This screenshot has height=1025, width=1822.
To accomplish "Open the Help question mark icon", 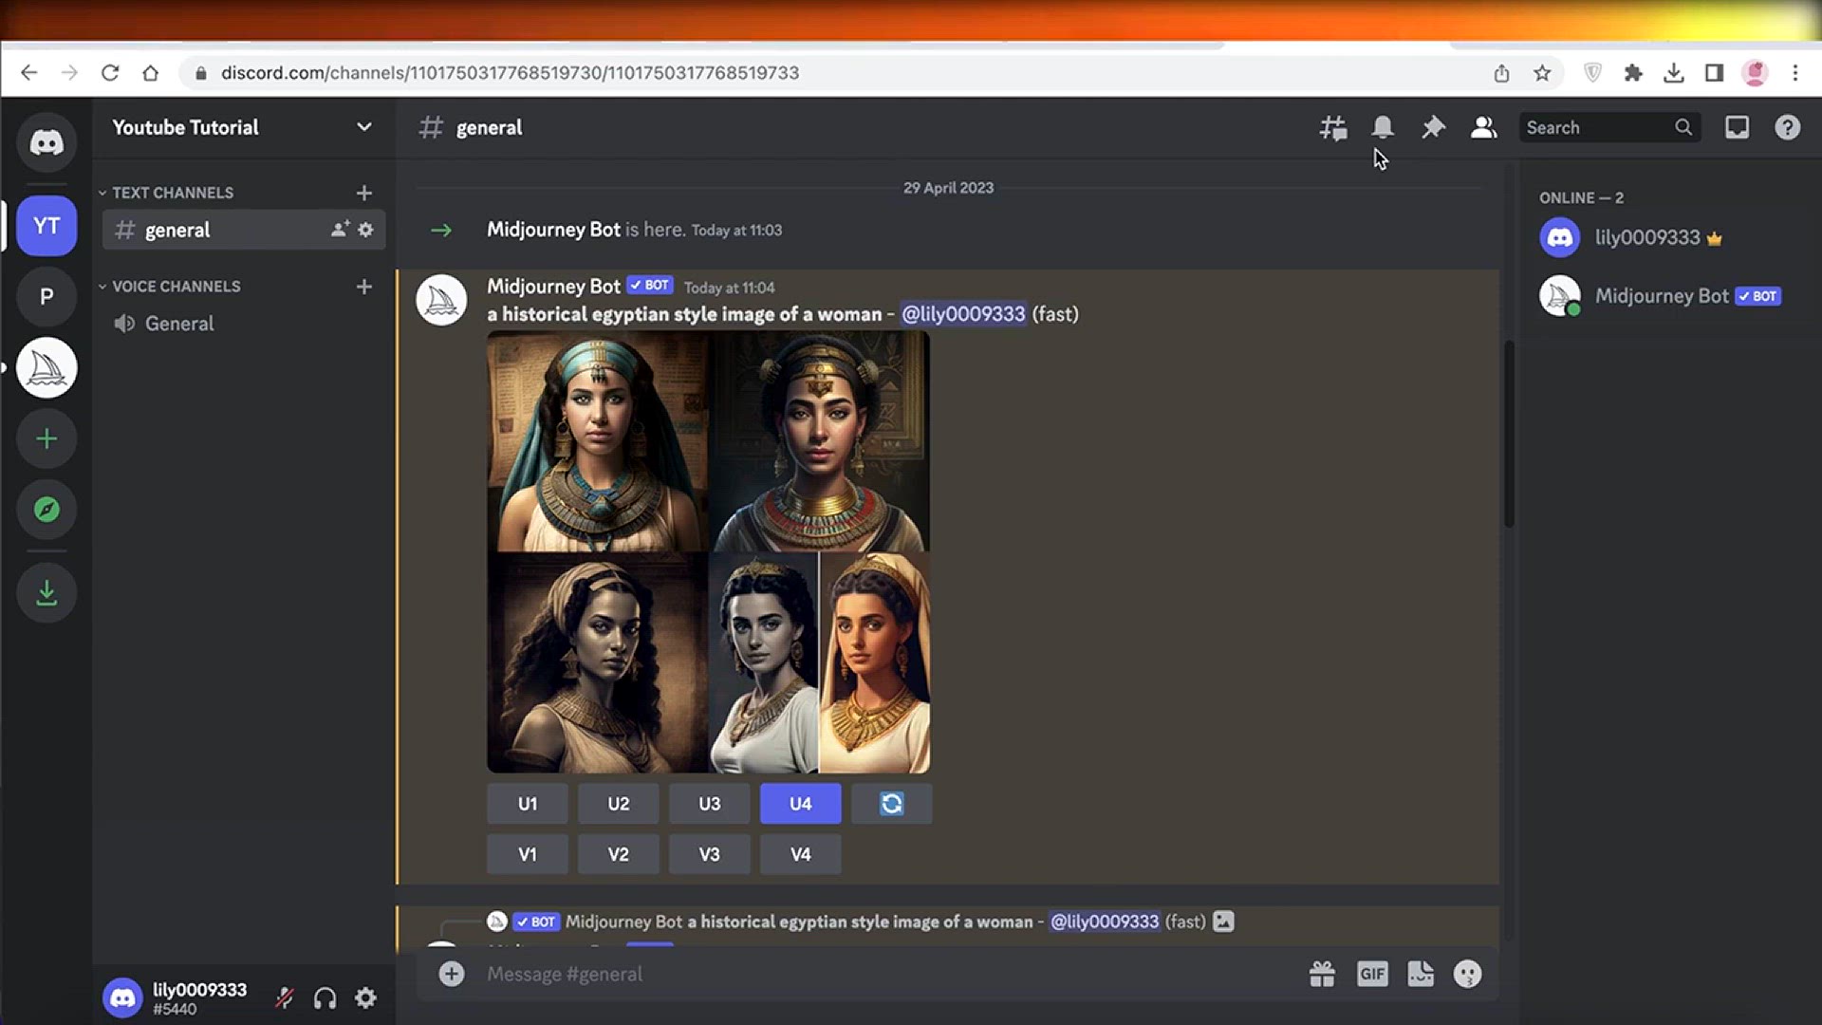I will (x=1788, y=127).
